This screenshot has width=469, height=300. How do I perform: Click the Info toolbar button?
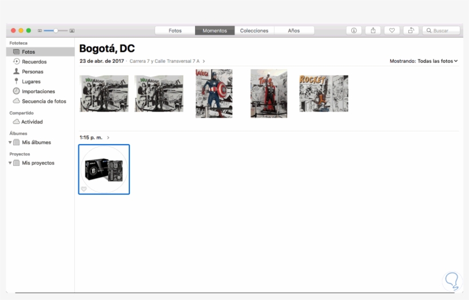pyautogui.click(x=354, y=30)
